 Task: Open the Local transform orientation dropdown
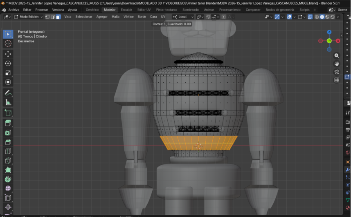182,17
